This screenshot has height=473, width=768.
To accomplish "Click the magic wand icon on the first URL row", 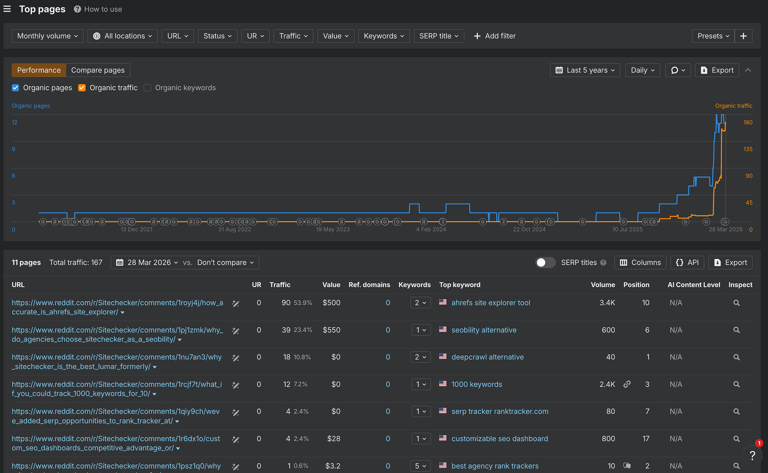I will pos(236,303).
